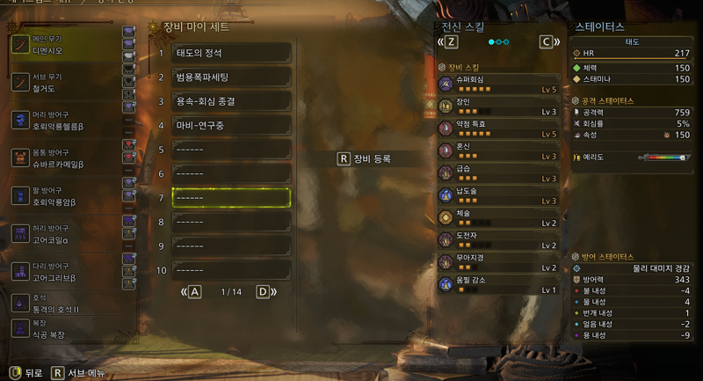Click the 몸통 방어구 chest armor icon

20,158
